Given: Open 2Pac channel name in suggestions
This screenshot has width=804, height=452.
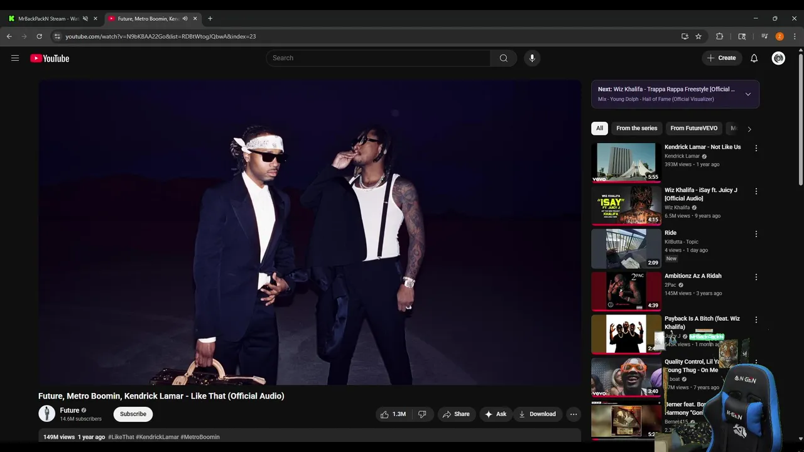Looking at the screenshot, I should 670,285.
